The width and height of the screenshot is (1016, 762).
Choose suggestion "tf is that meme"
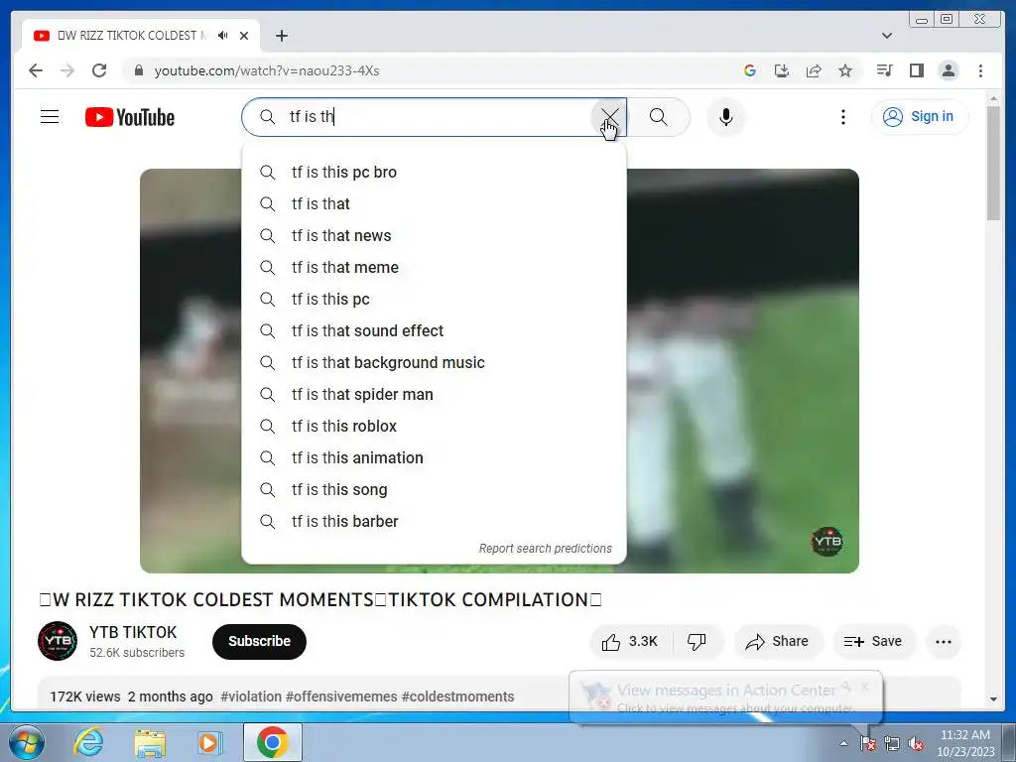pos(435,268)
